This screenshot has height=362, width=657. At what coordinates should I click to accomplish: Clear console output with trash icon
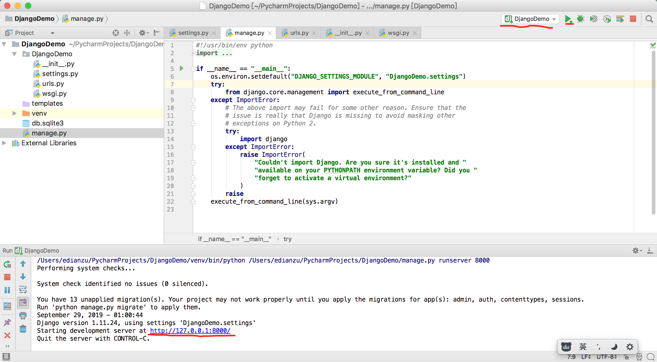23,329
